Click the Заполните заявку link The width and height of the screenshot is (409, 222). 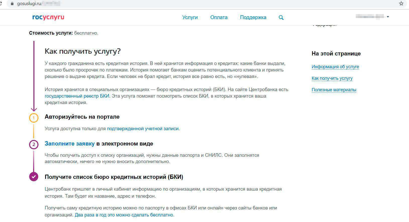pyautogui.click(x=70, y=144)
